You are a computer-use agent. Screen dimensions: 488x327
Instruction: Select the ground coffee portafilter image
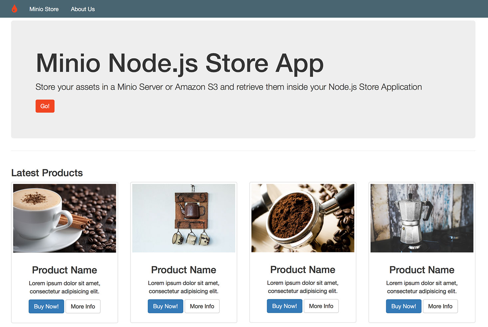tap(303, 218)
